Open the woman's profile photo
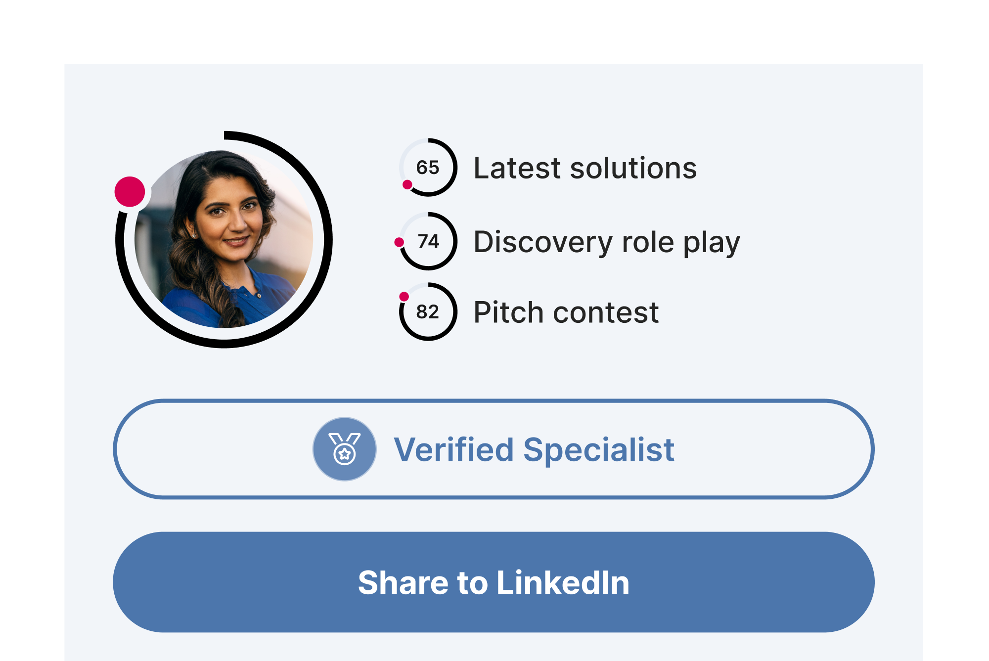Screen dimensions: 989x661 click(x=224, y=239)
